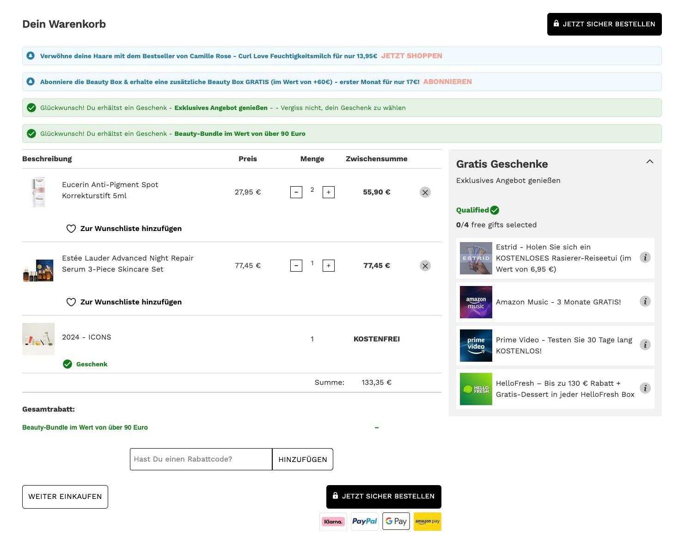This screenshot has width=673, height=547.
Task: Click Weiter Einkaufen button
Action: pos(65,497)
